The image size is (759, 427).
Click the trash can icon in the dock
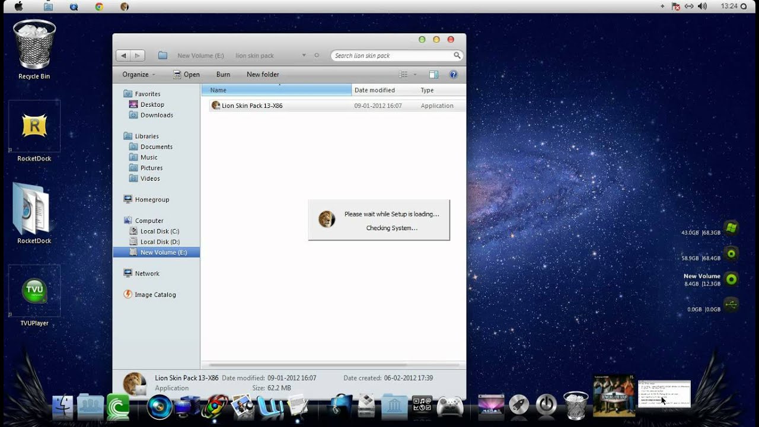(575, 405)
